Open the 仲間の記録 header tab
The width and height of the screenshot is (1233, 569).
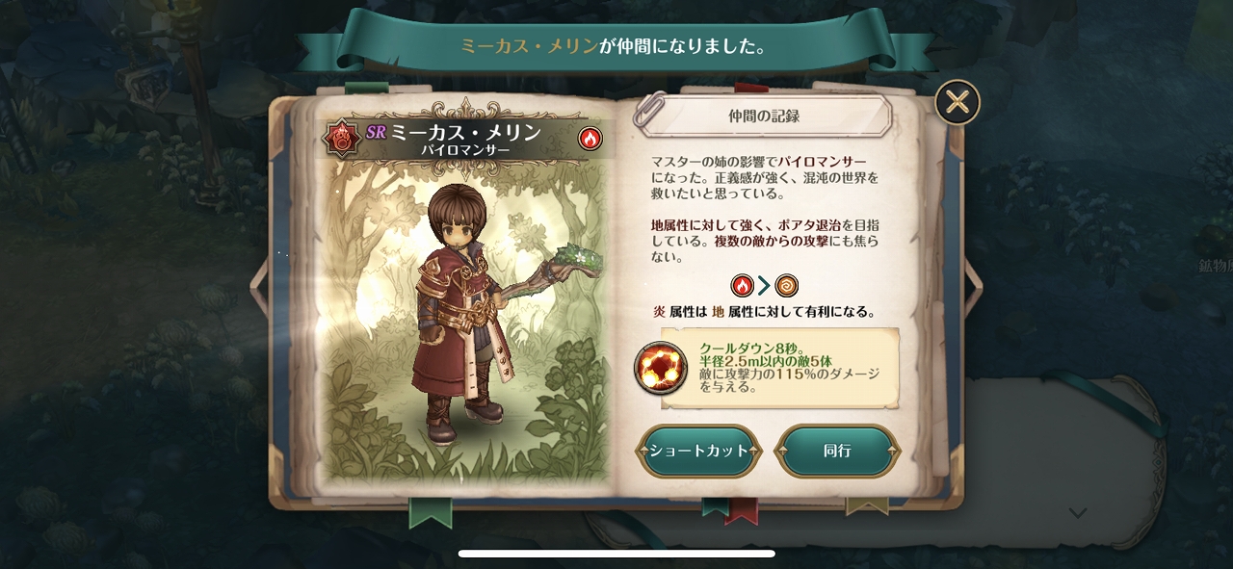click(763, 116)
